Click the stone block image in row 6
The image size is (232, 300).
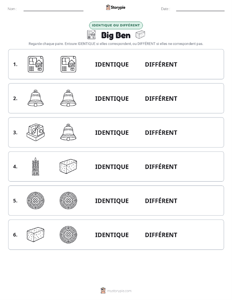pos(36,235)
